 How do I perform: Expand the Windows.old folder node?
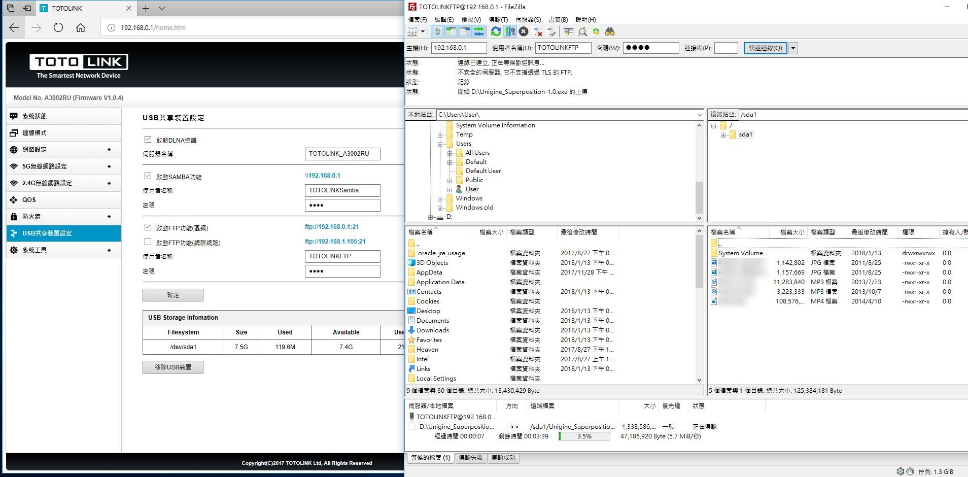(x=440, y=208)
